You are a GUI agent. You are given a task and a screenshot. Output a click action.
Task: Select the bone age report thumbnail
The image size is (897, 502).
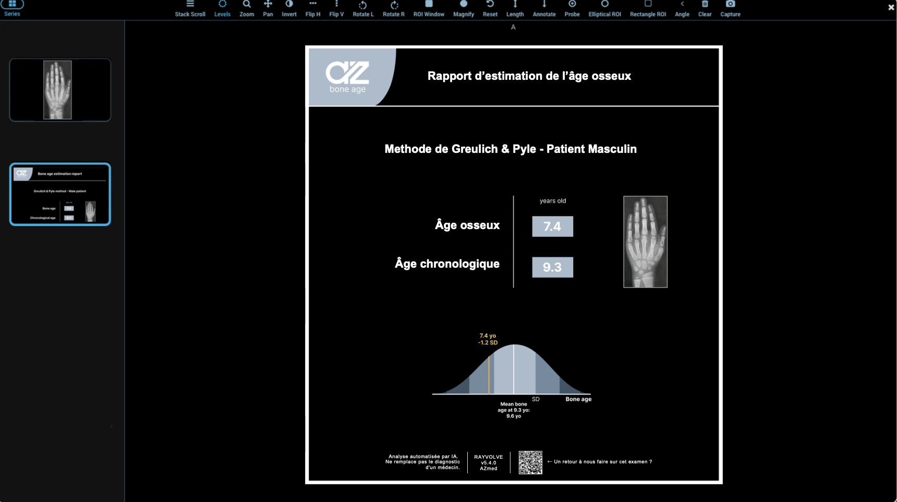tap(60, 194)
